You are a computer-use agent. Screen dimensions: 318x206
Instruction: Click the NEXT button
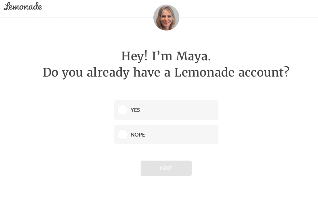166,168
